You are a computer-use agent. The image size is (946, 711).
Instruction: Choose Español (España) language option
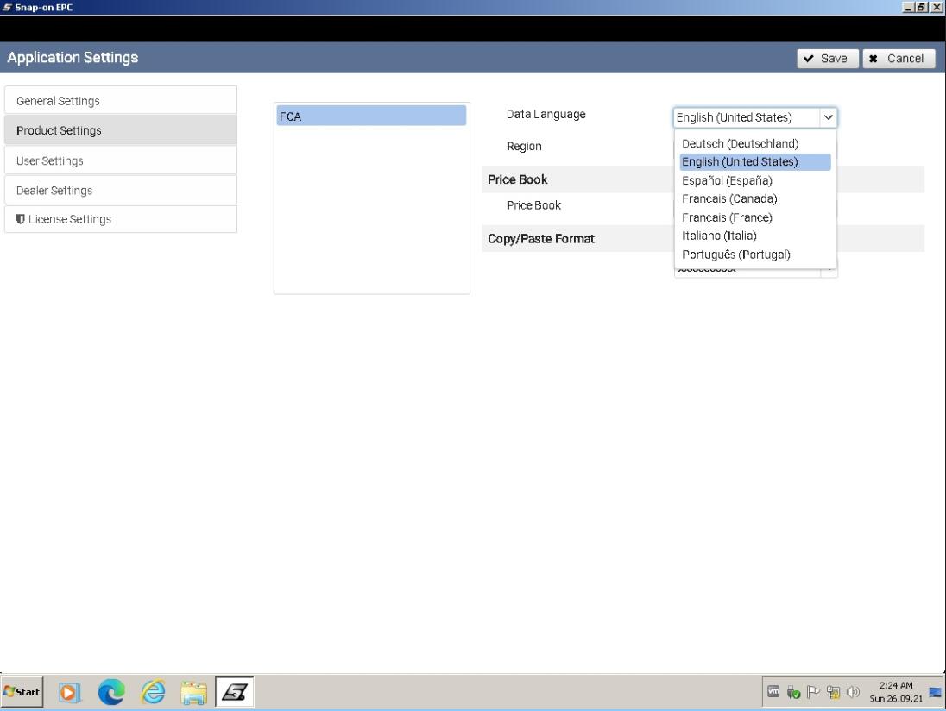pos(754,180)
